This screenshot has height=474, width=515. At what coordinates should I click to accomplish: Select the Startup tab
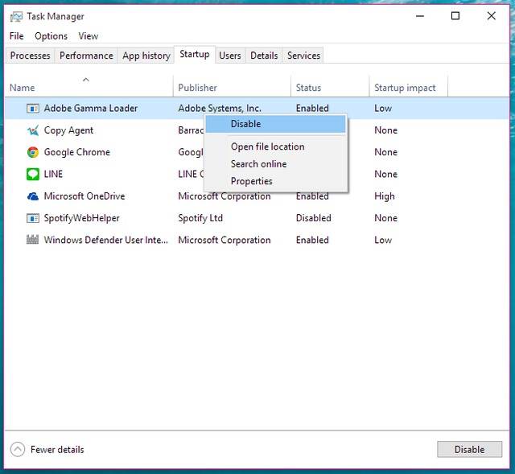click(x=195, y=54)
